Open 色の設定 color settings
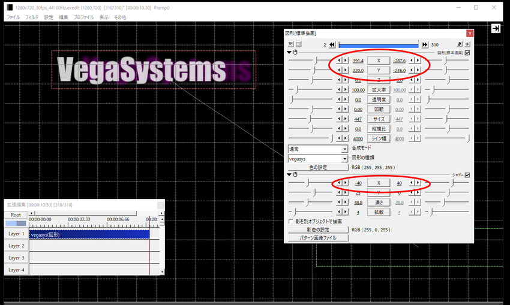This screenshot has width=510, height=305. (x=318, y=167)
